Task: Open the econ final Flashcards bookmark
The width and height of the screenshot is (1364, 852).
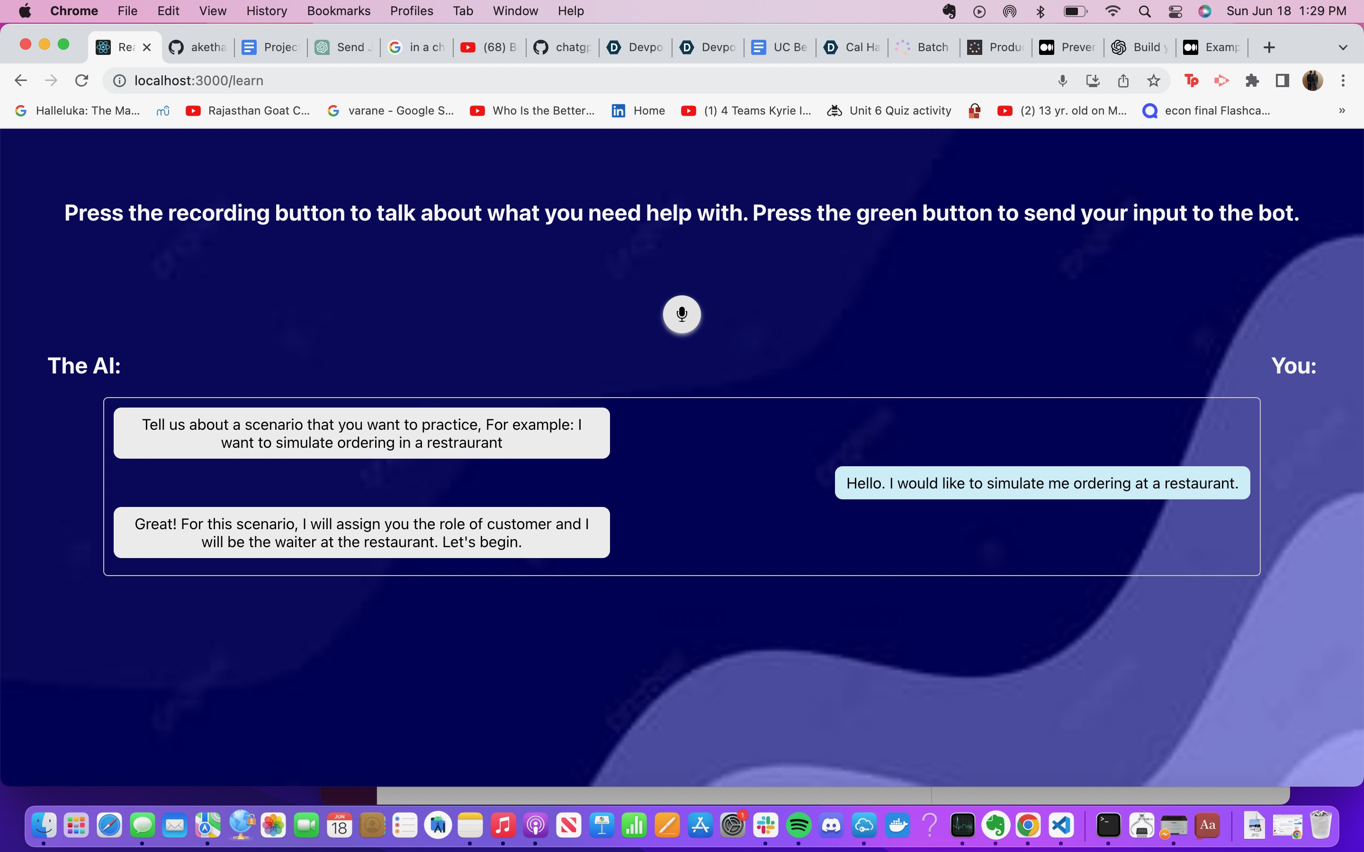Action: [1206, 110]
